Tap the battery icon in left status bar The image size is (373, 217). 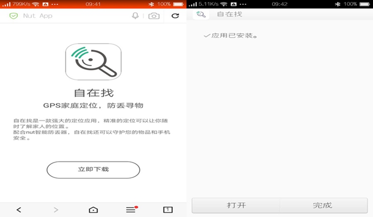pos(178,4)
